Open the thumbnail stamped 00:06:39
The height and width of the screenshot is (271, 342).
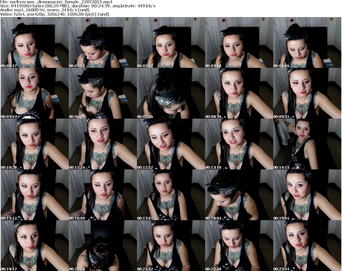point(103,93)
